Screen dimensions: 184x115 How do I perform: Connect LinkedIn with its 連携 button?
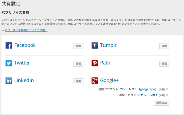78,81
